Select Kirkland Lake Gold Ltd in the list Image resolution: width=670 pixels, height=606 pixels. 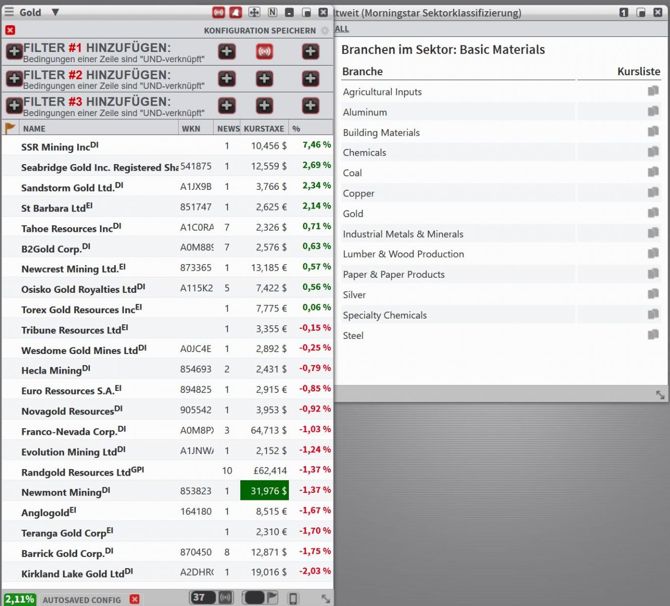pyautogui.click(x=168, y=572)
